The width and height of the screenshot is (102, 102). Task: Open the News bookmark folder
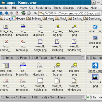(x=48, y=19)
